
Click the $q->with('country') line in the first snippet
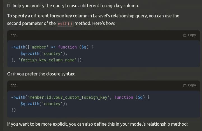coord(44,53)
